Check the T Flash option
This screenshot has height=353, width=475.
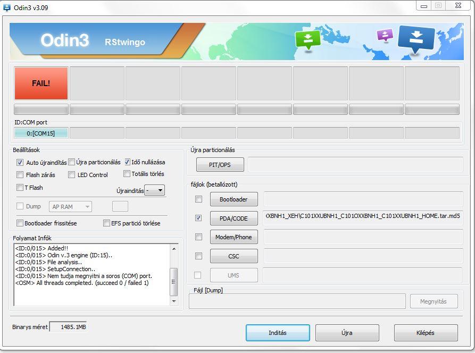coord(20,188)
